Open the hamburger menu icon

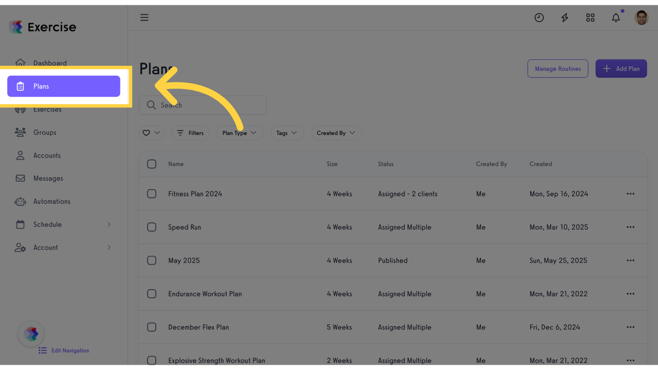(x=145, y=17)
